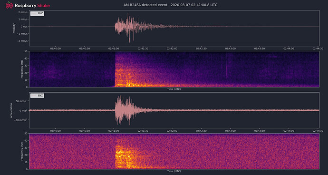The image size is (328, 175).
Task: Click the largest EHZ velocity waveform peak
Action: click(x=129, y=28)
